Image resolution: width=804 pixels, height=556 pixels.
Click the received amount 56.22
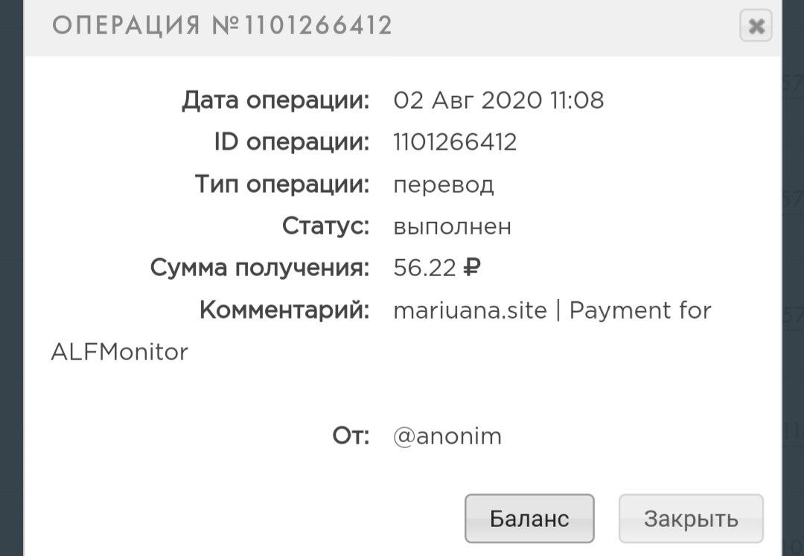click(x=424, y=268)
